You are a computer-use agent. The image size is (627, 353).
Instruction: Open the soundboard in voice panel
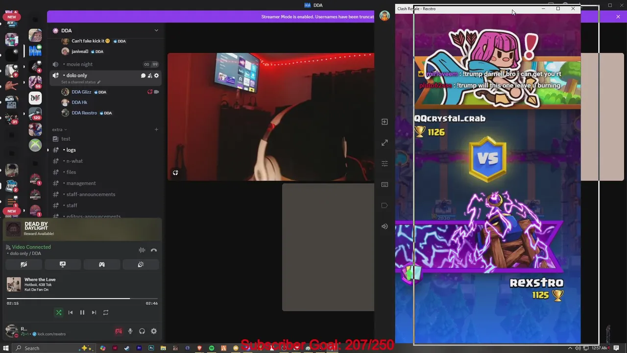point(141,264)
